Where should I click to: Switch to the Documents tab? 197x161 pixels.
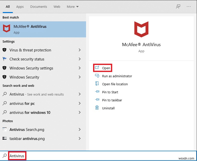pos(38,7)
